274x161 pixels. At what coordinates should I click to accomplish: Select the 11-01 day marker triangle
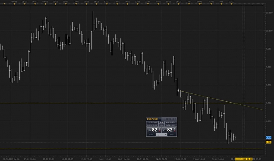point(66,4)
